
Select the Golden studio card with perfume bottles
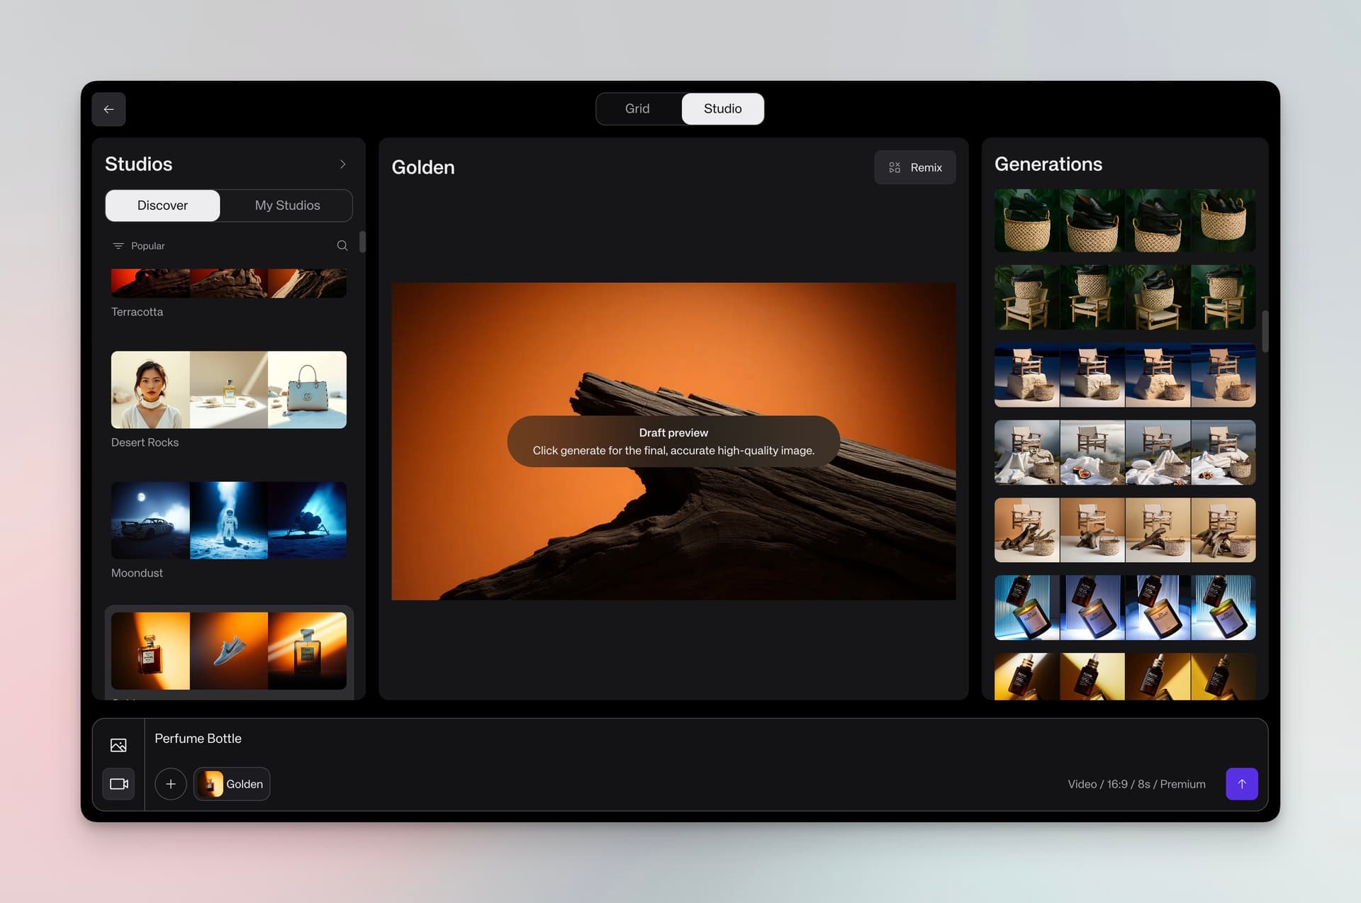click(x=229, y=651)
